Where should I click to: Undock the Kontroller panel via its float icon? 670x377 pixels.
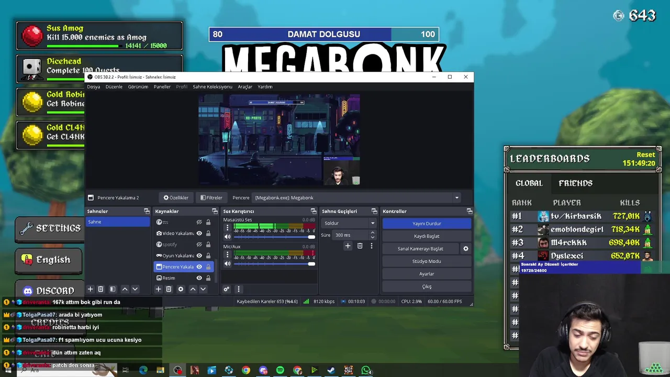(x=470, y=211)
